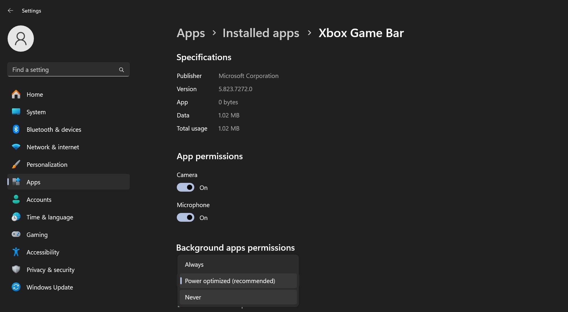Click the Apps breadcrumb link
This screenshot has width=568, height=312.
[x=191, y=33]
